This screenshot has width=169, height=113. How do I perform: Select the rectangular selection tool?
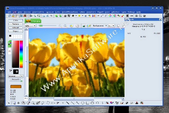[x=14, y=103]
